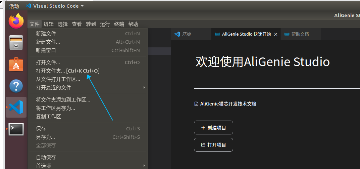The height and width of the screenshot is (169, 360).
Task: Choose 将工作区另存为... menu item
Action: tap(88, 108)
